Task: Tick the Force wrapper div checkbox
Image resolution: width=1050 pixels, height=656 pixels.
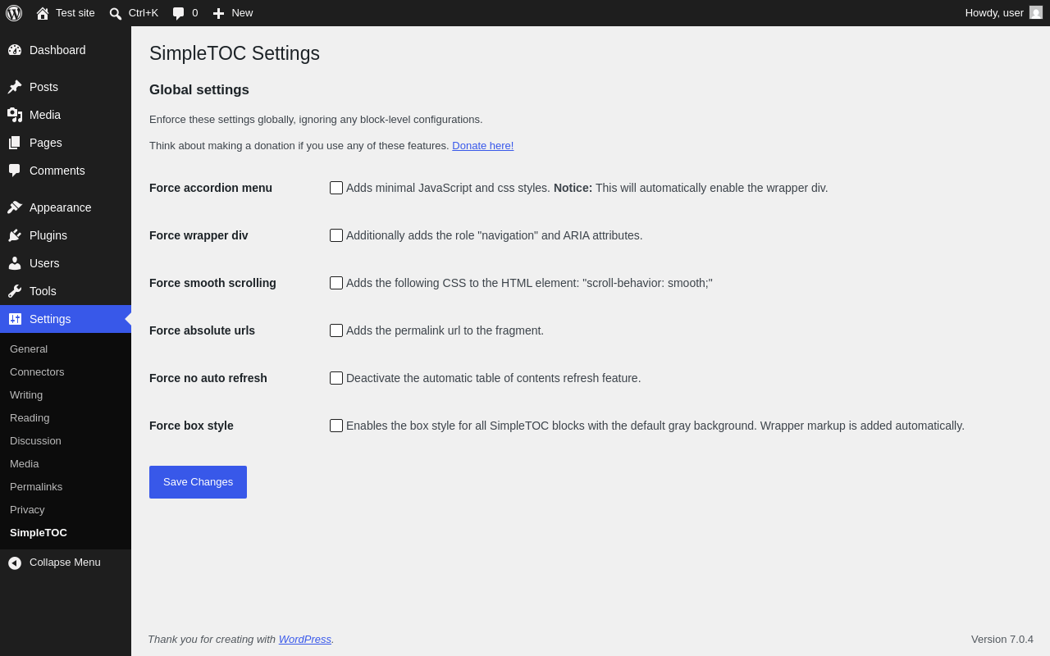Action: [x=336, y=235]
